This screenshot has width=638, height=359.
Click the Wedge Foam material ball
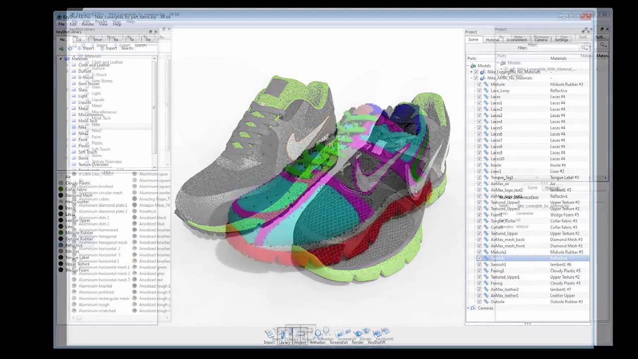tap(61, 270)
